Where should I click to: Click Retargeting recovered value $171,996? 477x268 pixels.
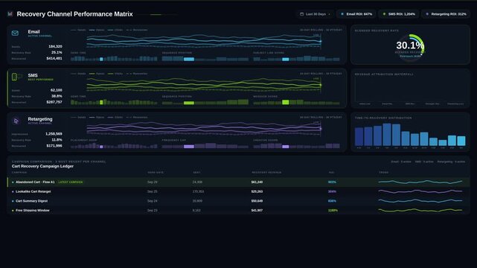pos(54,146)
